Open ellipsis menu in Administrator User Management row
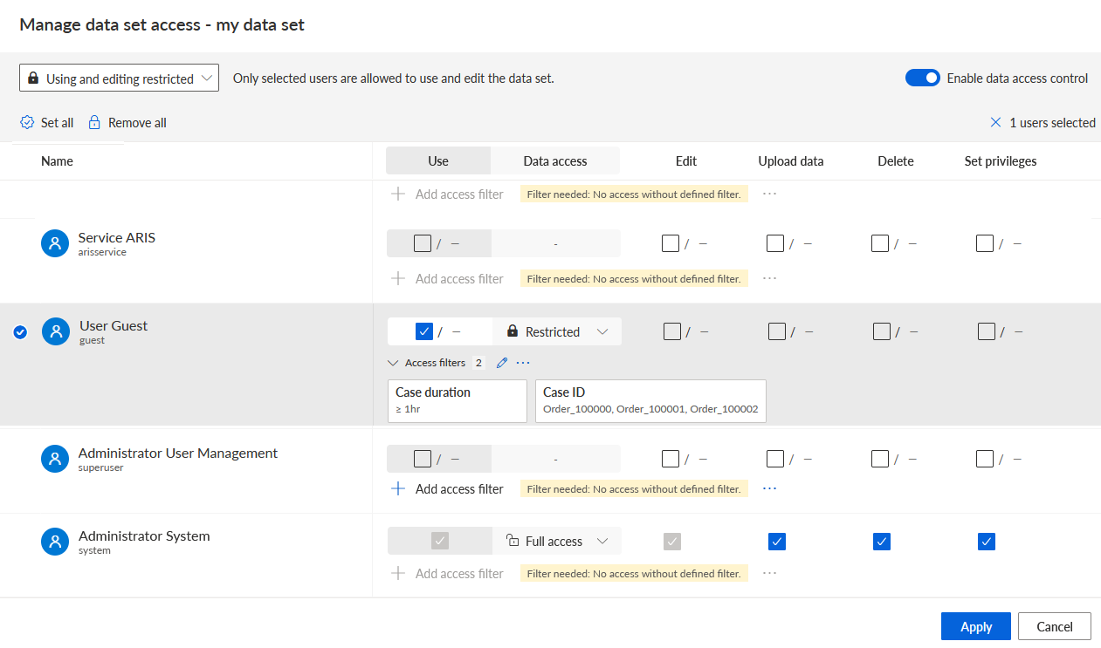This screenshot has width=1101, height=648. click(x=769, y=488)
